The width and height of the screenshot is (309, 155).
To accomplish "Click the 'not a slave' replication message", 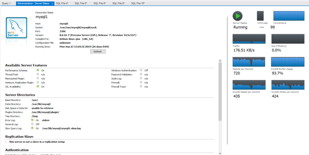I will tap(37, 142).
